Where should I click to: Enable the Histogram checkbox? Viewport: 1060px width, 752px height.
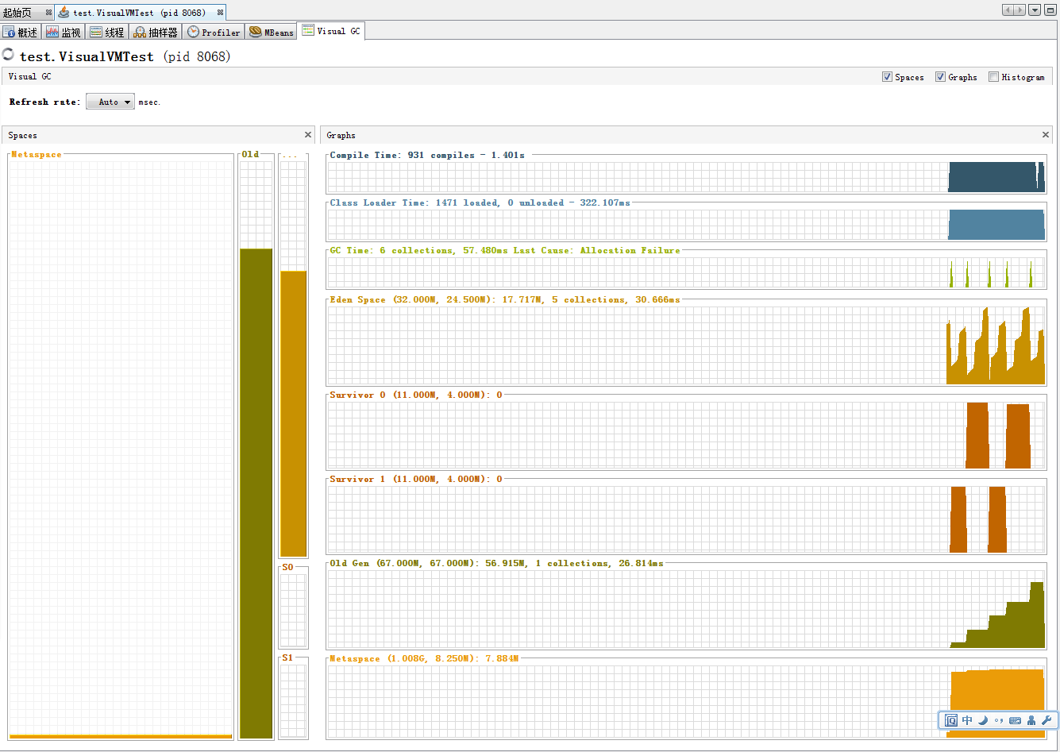coord(993,77)
